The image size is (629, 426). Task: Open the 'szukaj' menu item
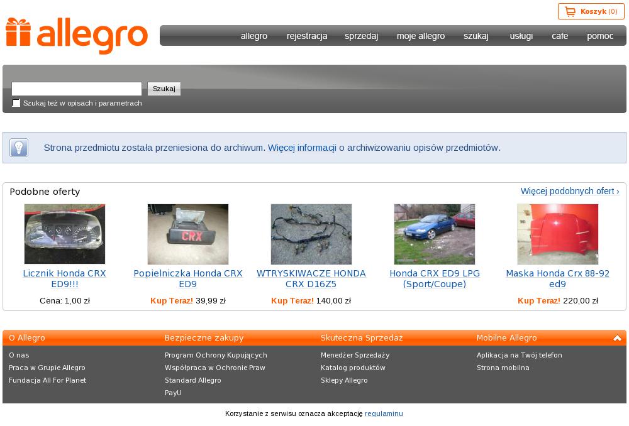click(476, 36)
